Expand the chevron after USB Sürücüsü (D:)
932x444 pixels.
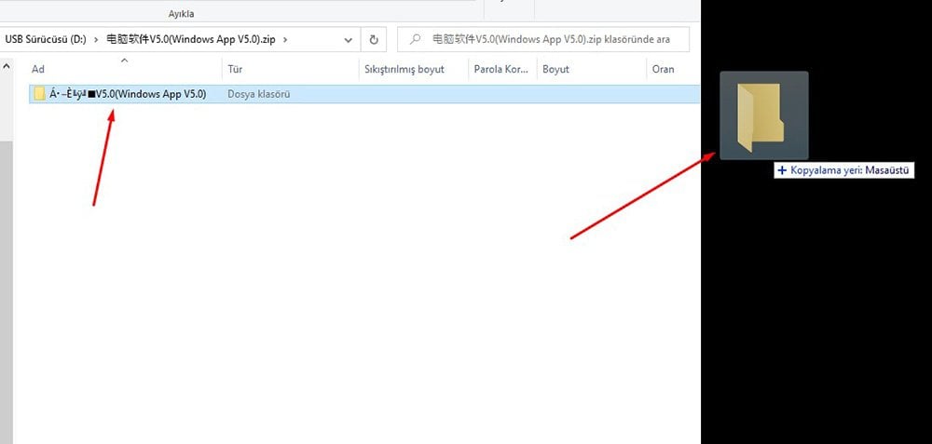(x=96, y=40)
